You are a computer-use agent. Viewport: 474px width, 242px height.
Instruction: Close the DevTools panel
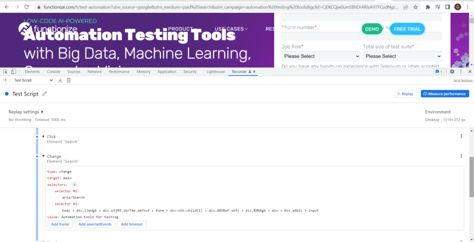point(470,72)
